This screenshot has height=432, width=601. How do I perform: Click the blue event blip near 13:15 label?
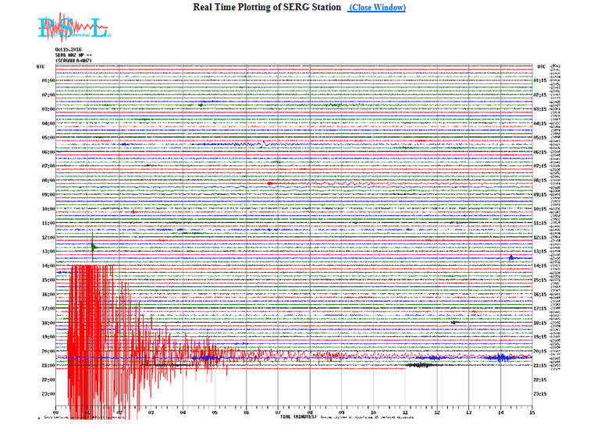[511, 257]
